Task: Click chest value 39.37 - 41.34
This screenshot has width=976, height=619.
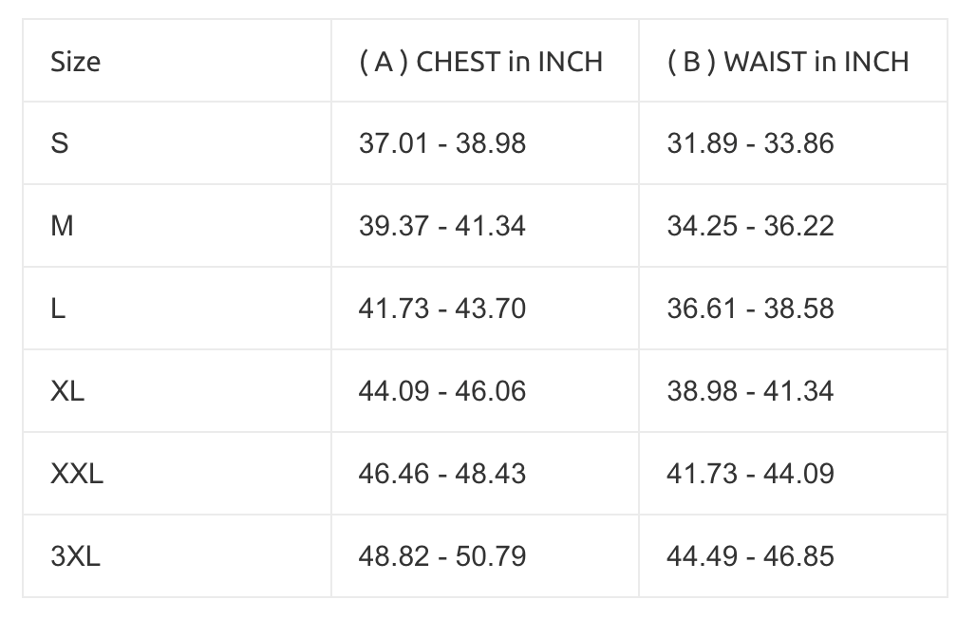Action: point(441,226)
